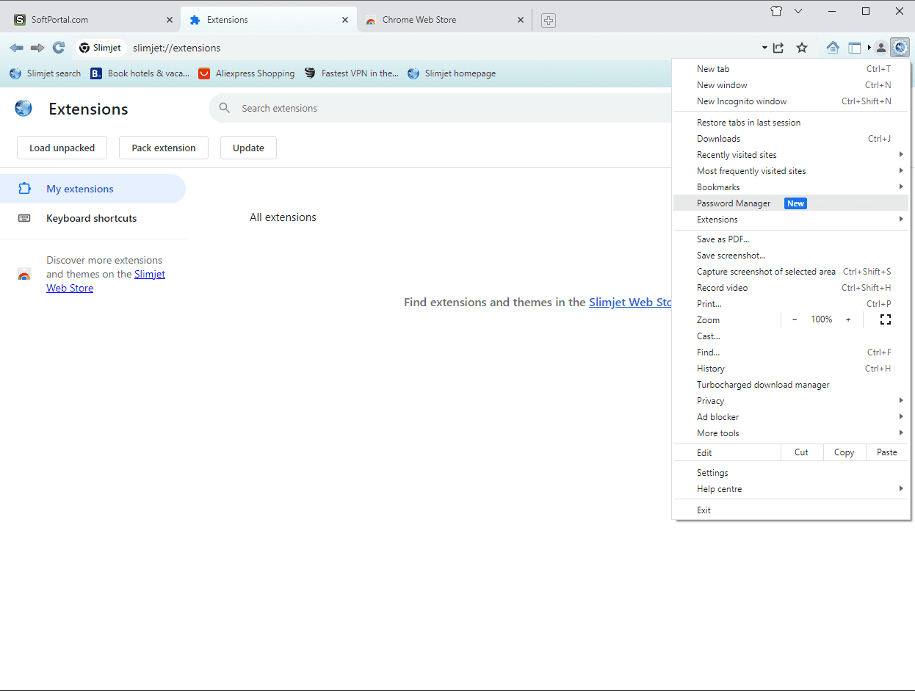This screenshot has height=691, width=915.
Task: Expand the More tools submenu
Action: click(791, 433)
